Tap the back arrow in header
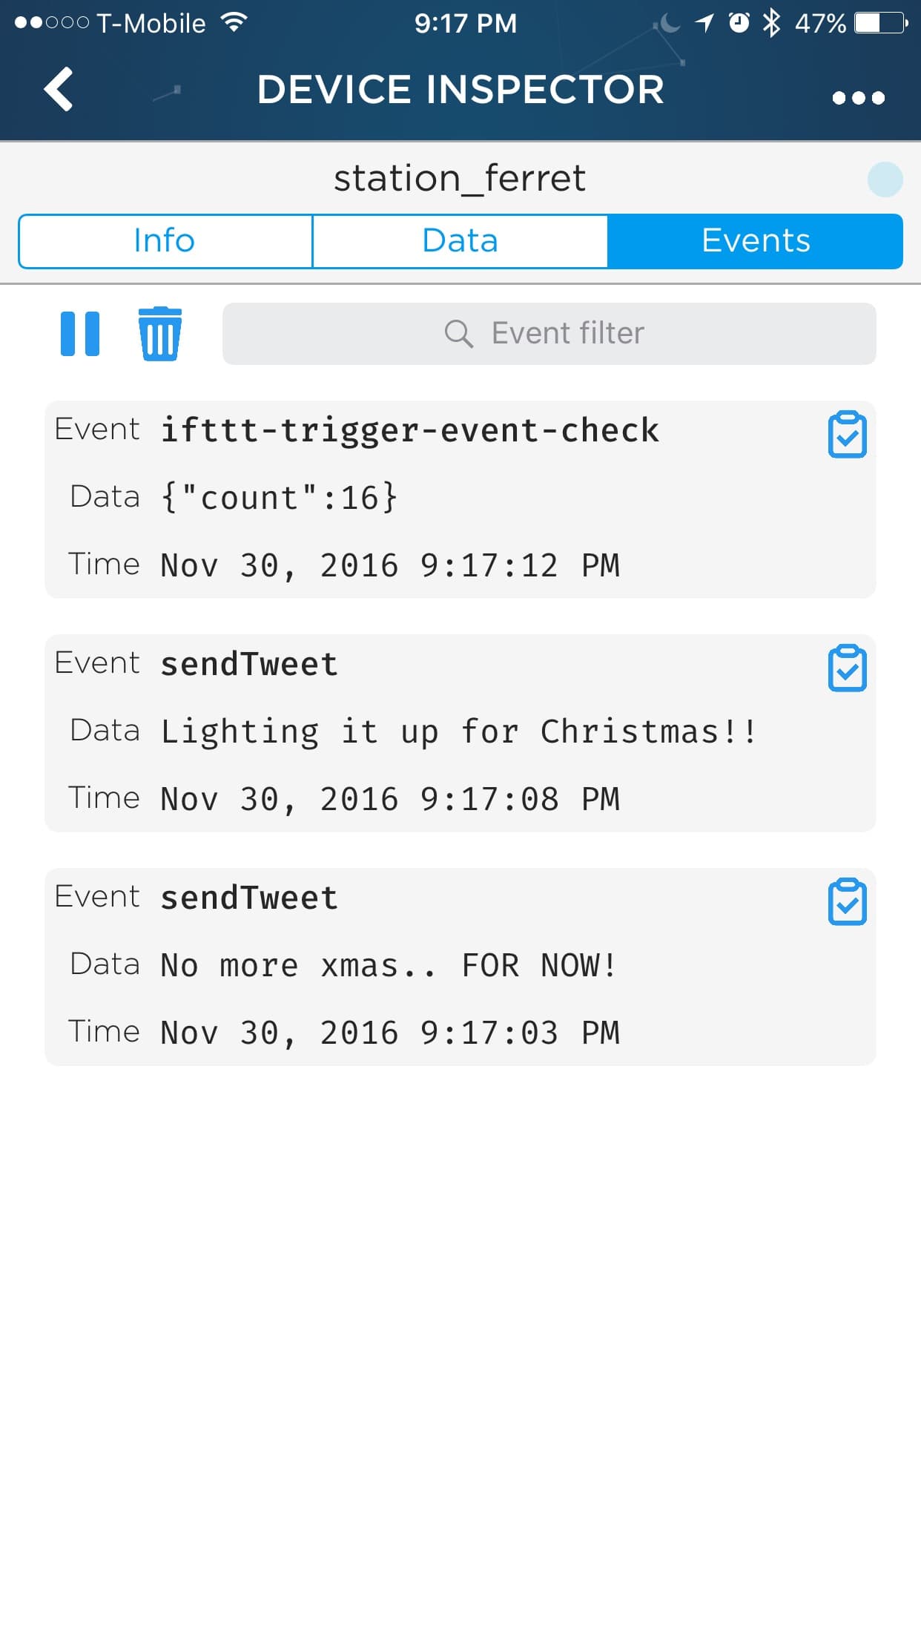This screenshot has width=921, height=1638. tap(59, 89)
